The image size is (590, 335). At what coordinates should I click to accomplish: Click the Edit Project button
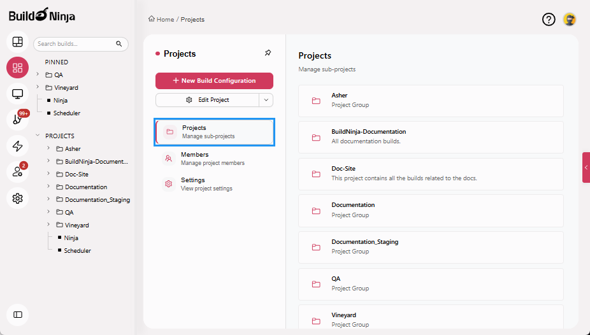(x=207, y=100)
